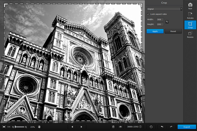
Task: Toggle Lock aspect ratio checkbox
Action: [148, 14]
